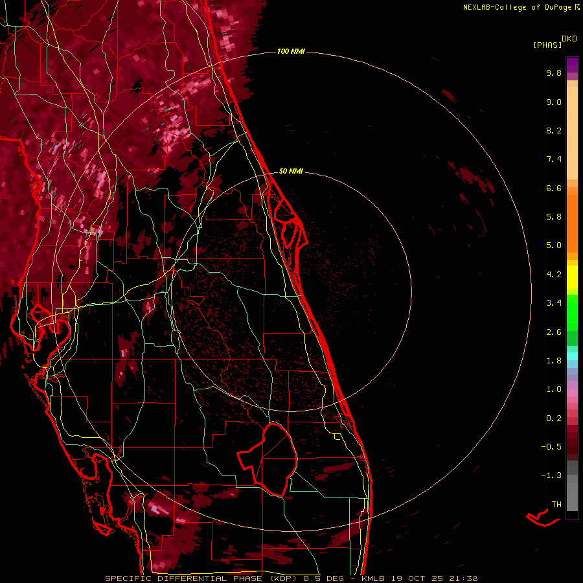The height and width of the screenshot is (583, 583).
Task: Click the yellow segment of the color bar
Action: (572, 277)
